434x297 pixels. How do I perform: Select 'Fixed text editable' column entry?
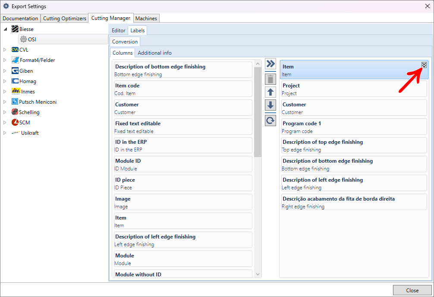click(183, 127)
